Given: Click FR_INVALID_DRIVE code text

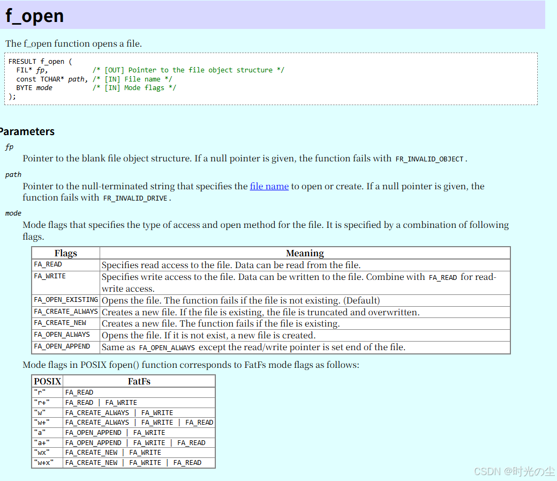Looking at the screenshot, I should [x=135, y=198].
